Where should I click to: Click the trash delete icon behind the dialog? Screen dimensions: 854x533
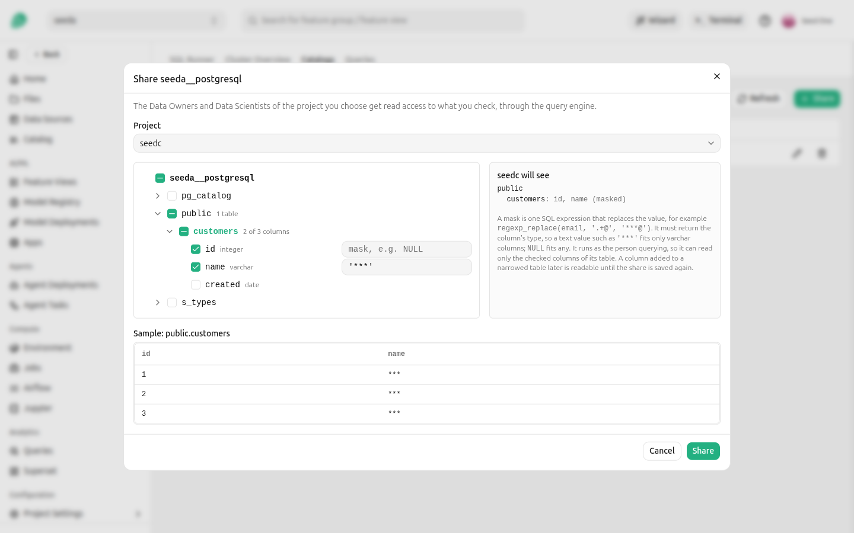point(822,153)
